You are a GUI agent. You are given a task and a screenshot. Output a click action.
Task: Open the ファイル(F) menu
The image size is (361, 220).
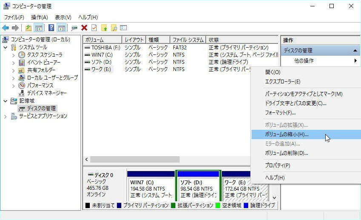point(14,17)
